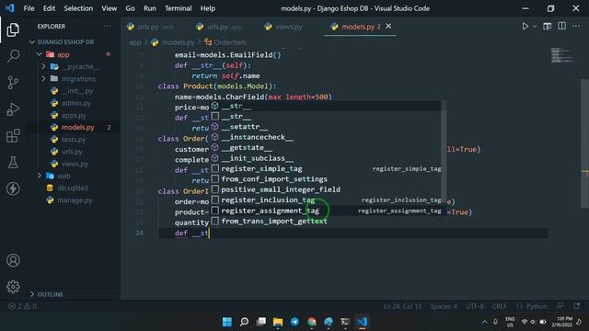Switch to the urls.py app tab
589x331 pixels.
(220, 27)
